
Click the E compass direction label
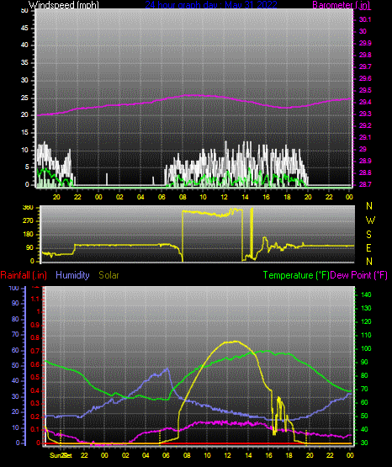(368, 248)
